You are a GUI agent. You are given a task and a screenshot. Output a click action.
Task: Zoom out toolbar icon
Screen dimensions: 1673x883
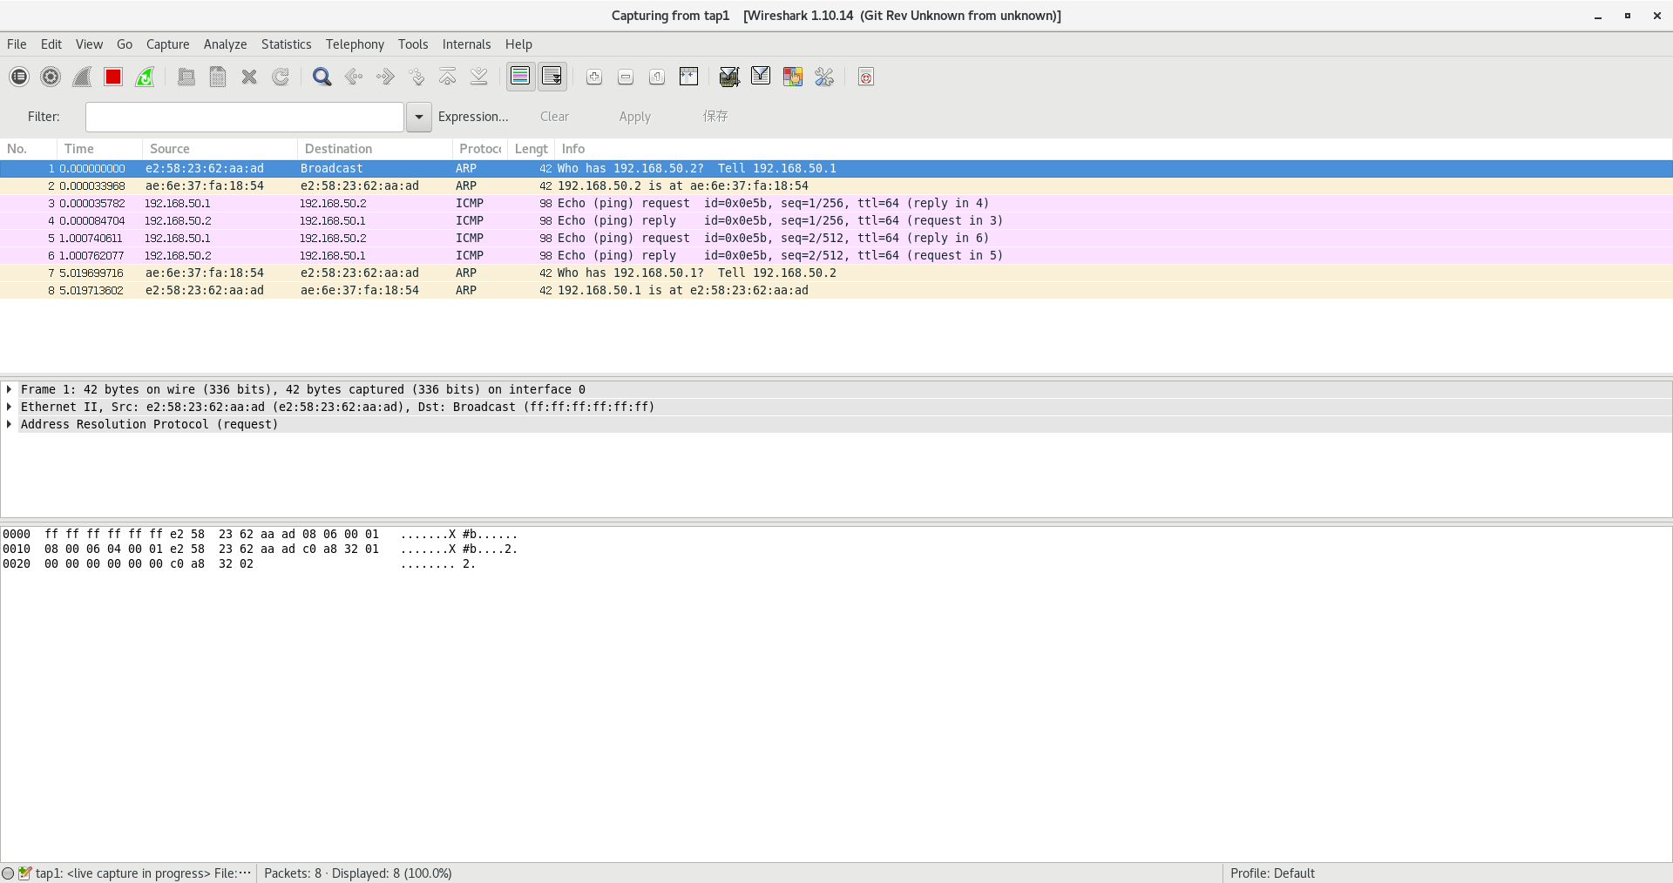[626, 78]
